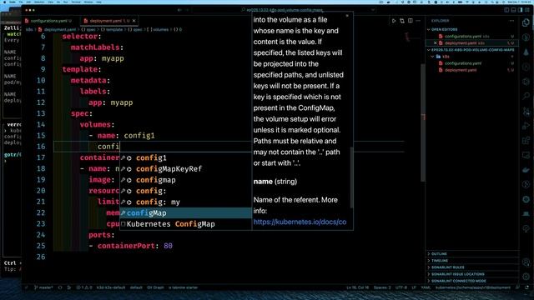Viewport: 534px width, 300px height.
Task: Open deployment.yaml under k8s folder
Action: tap(471, 70)
